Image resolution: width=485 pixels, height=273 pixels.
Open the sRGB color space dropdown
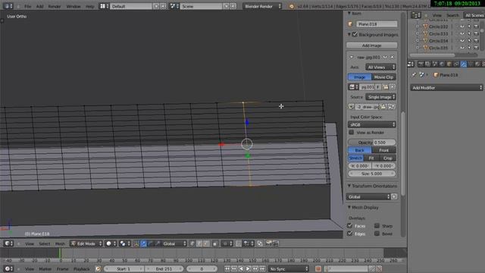coord(372,124)
